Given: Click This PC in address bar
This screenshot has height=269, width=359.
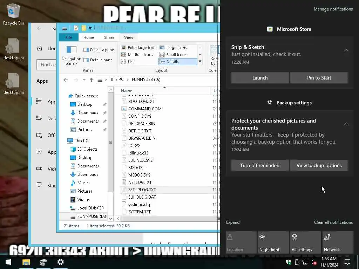Looking at the screenshot, I should 116,80.
